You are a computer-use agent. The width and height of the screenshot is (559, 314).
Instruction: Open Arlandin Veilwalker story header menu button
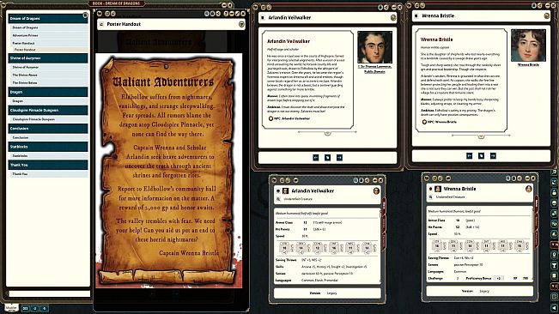point(393,17)
